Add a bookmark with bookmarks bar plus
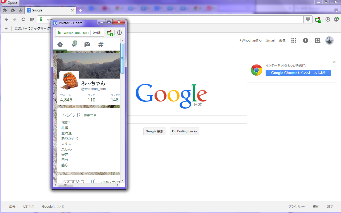341x213 pixels. tap(6, 28)
